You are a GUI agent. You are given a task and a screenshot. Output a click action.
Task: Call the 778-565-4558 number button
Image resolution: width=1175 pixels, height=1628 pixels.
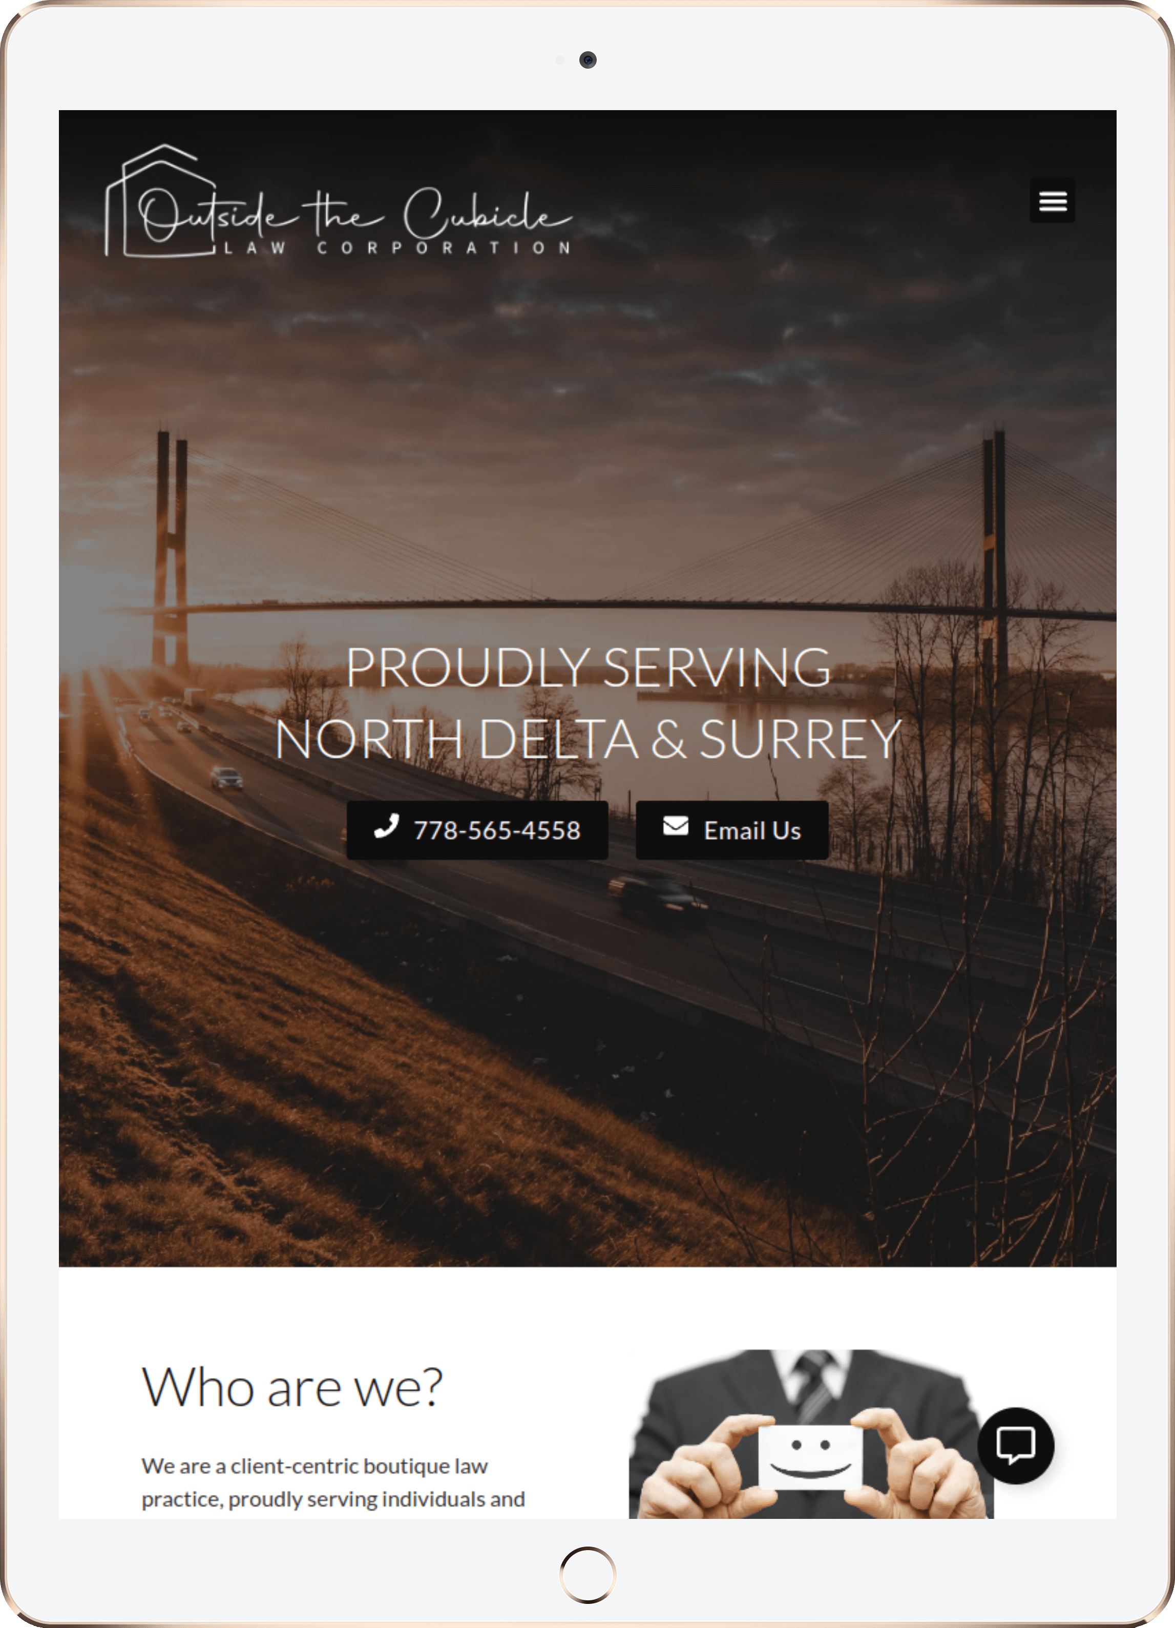(x=477, y=830)
